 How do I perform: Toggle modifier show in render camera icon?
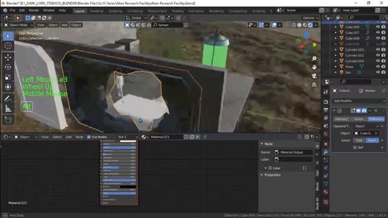[x=364, y=110]
